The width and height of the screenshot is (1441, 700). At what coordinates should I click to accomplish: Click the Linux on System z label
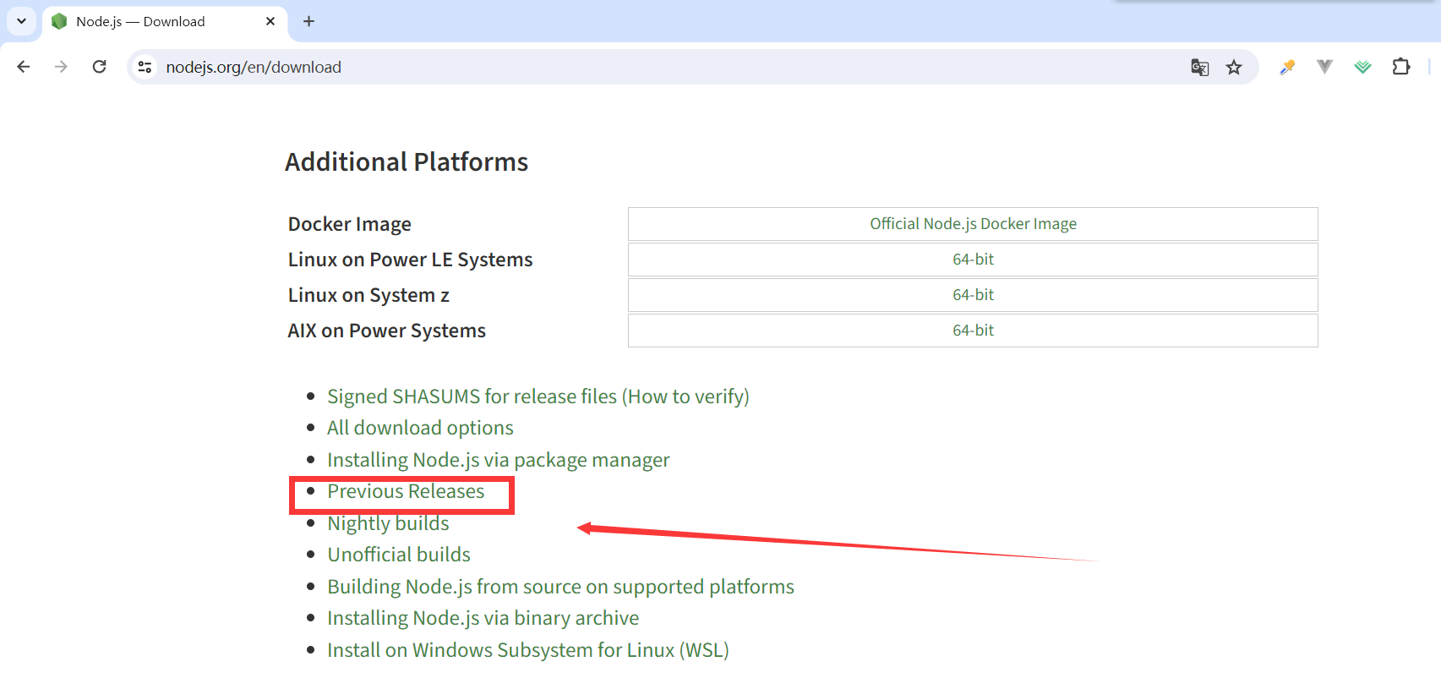(368, 295)
